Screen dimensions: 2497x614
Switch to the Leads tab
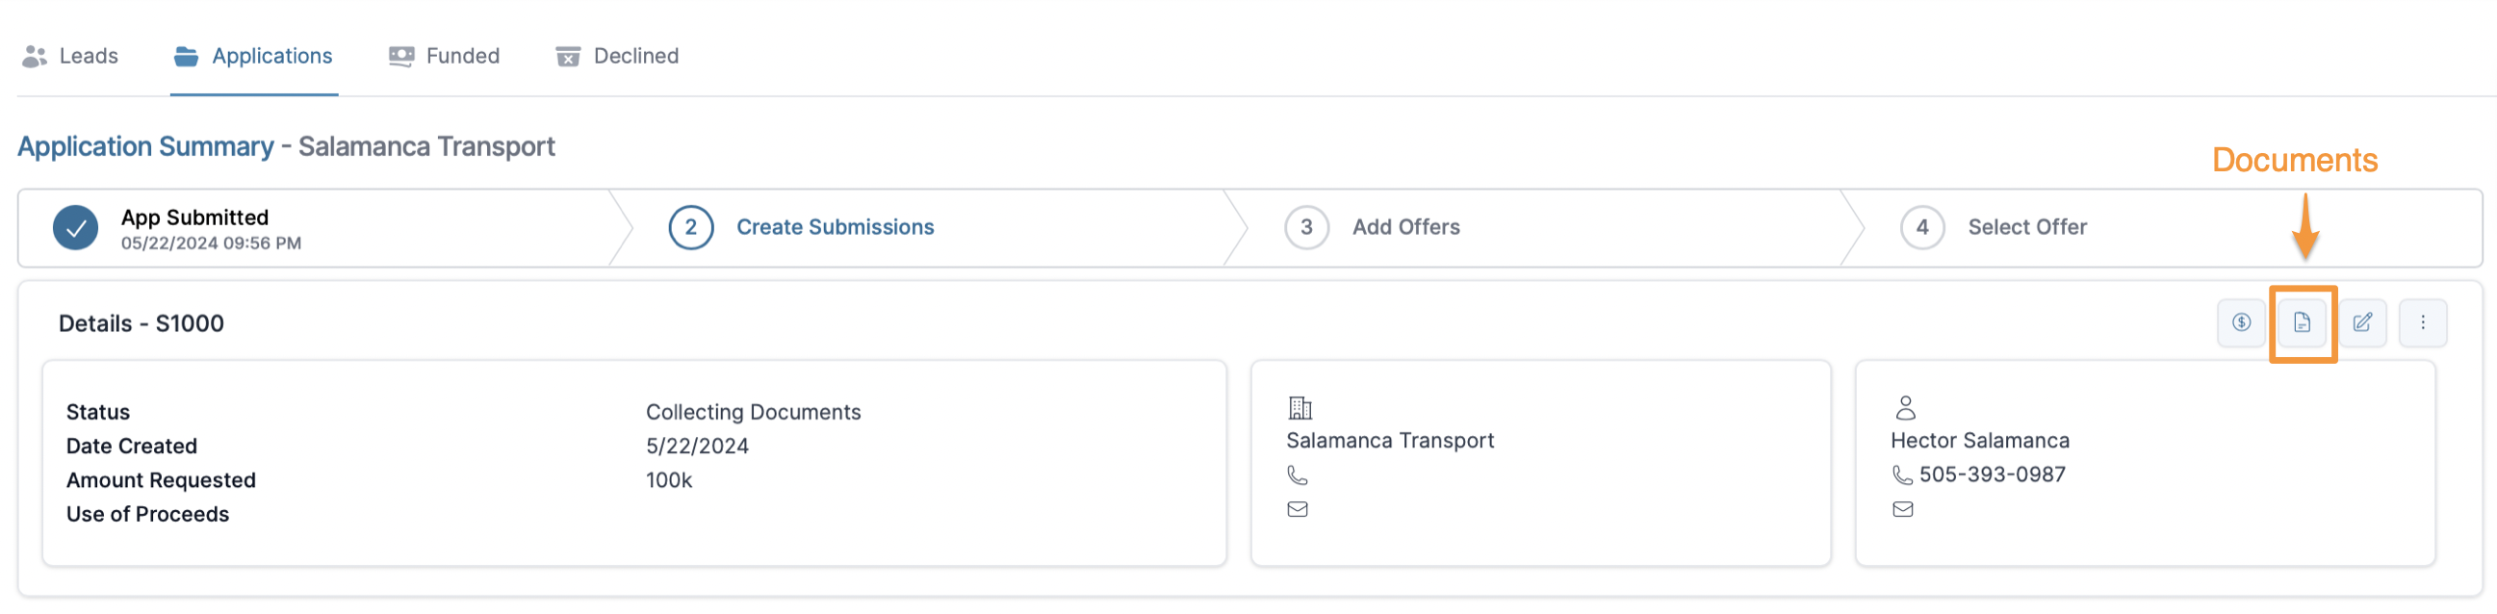tap(70, 56)
